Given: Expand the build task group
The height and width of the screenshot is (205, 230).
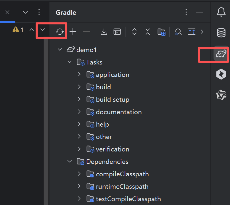Looking at the screenshot, I should point(79,87).
